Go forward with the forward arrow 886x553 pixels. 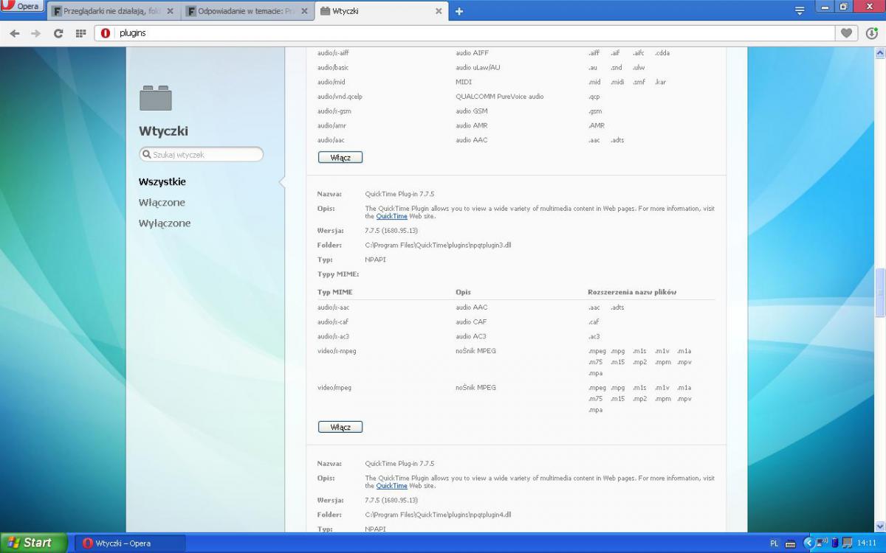pyautogui.click(x=36, y=33)
